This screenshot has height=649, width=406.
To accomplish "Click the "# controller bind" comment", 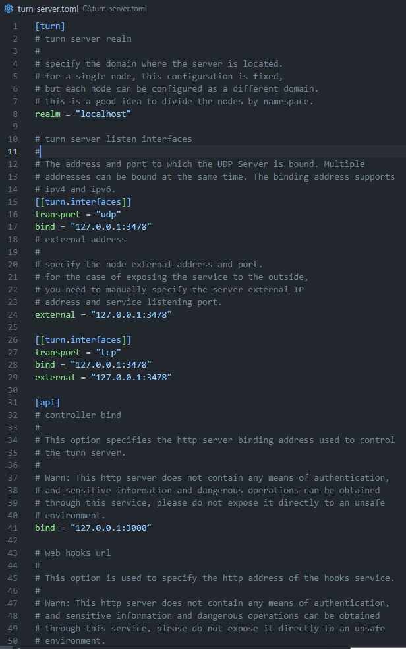I will 78,415.
